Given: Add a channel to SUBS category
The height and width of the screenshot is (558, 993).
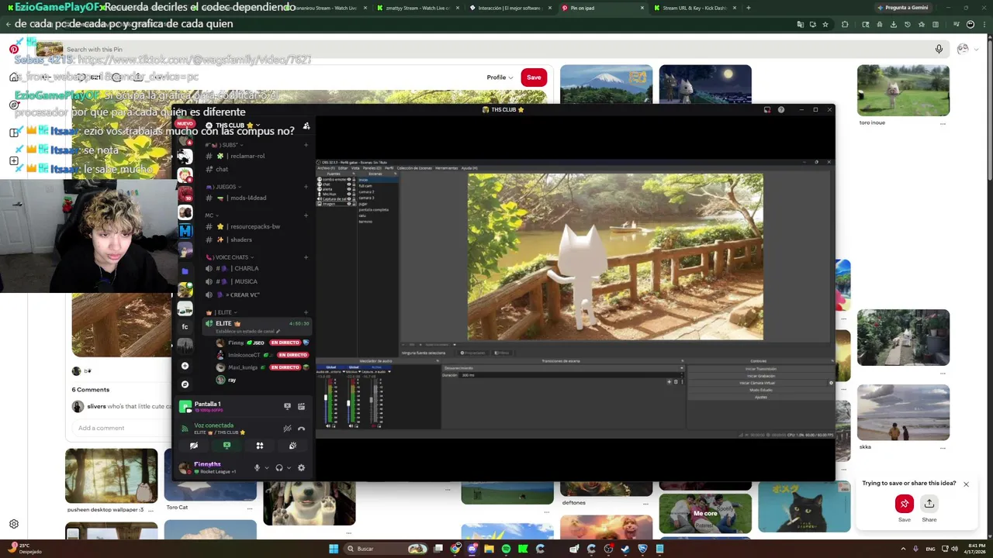Looking at the screenshot, I should (x=306, y=145).
